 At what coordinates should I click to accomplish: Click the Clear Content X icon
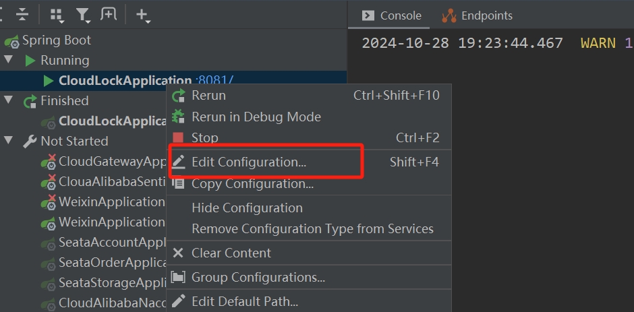pos(178,253)
